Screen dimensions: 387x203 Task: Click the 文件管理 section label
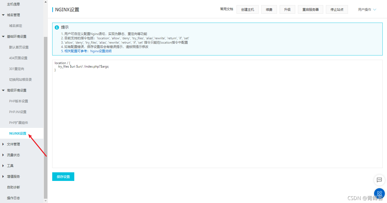pyautogui.click(x=13, y=144)
